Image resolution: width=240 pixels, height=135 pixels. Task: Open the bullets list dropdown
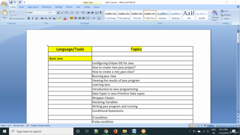(x=75, y=13)
